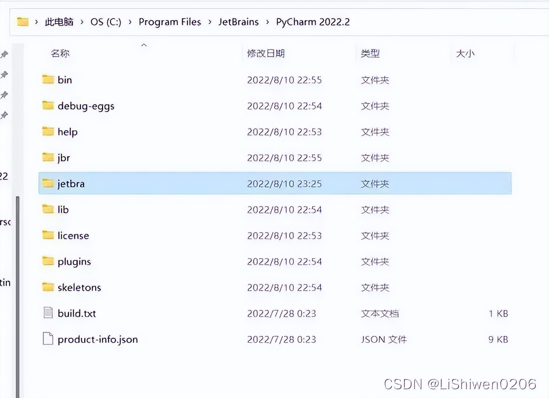Select the bin folder icon

click(x=48, y=79)
